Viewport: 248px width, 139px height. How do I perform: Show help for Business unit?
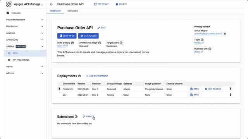pos(210,49)
